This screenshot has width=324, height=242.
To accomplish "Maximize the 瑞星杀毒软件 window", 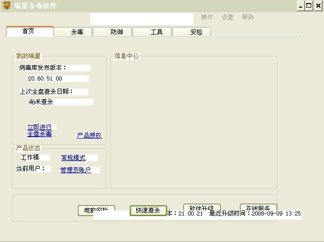I will [x=309, y=6].
